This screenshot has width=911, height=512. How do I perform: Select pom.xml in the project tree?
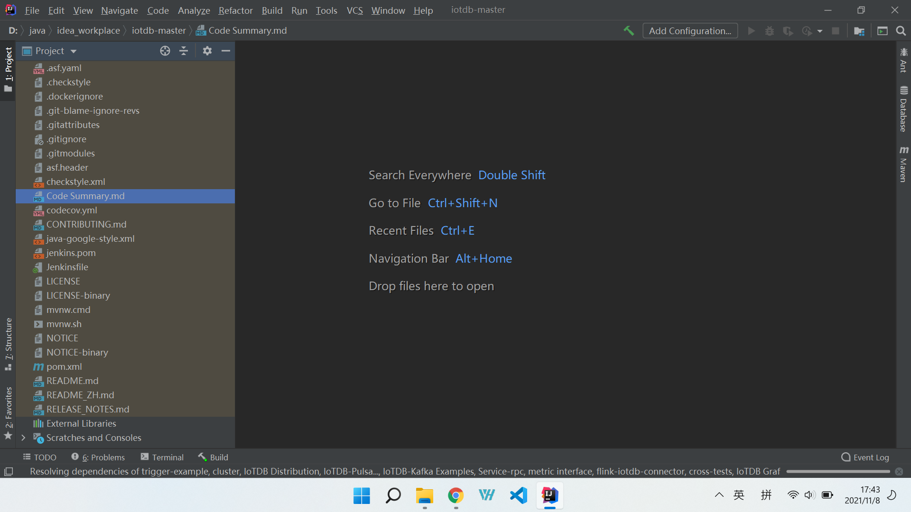point(64,366)
